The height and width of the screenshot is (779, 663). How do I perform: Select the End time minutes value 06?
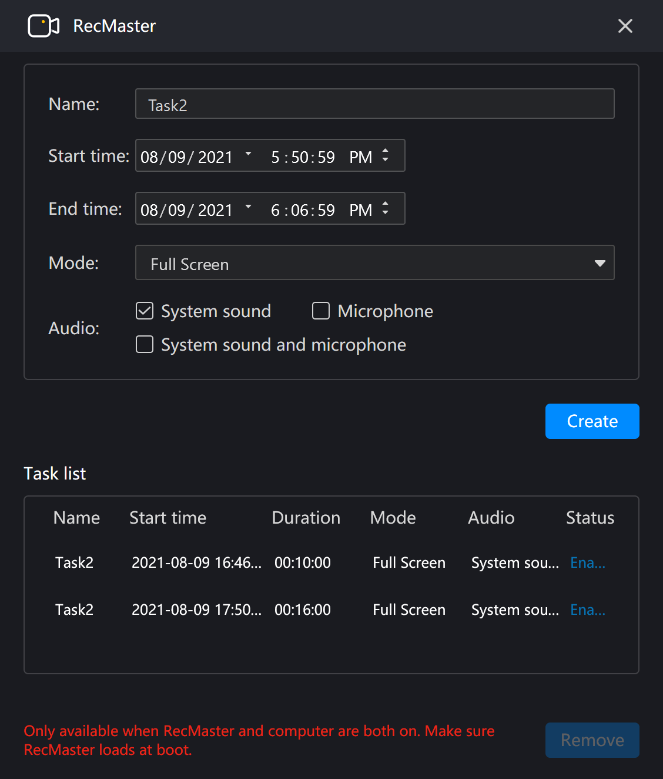point(300,210)
